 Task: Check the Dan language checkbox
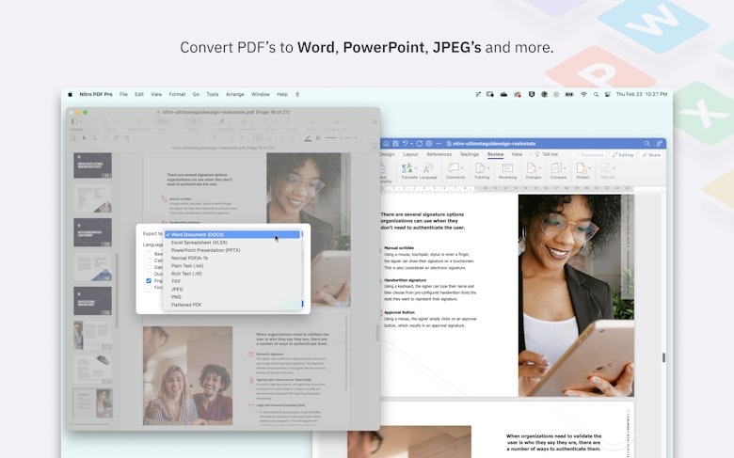pyautogui.click(x=149, y=267)
